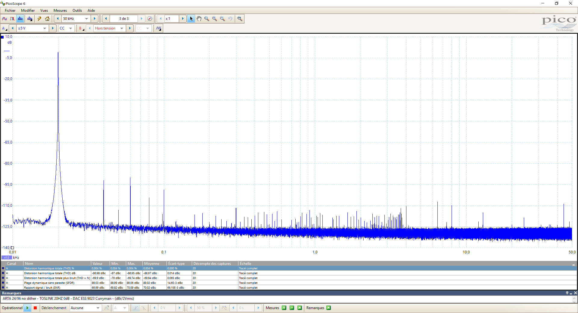
Task: Select the hand pan tool
Action: [x=199, y=19]
